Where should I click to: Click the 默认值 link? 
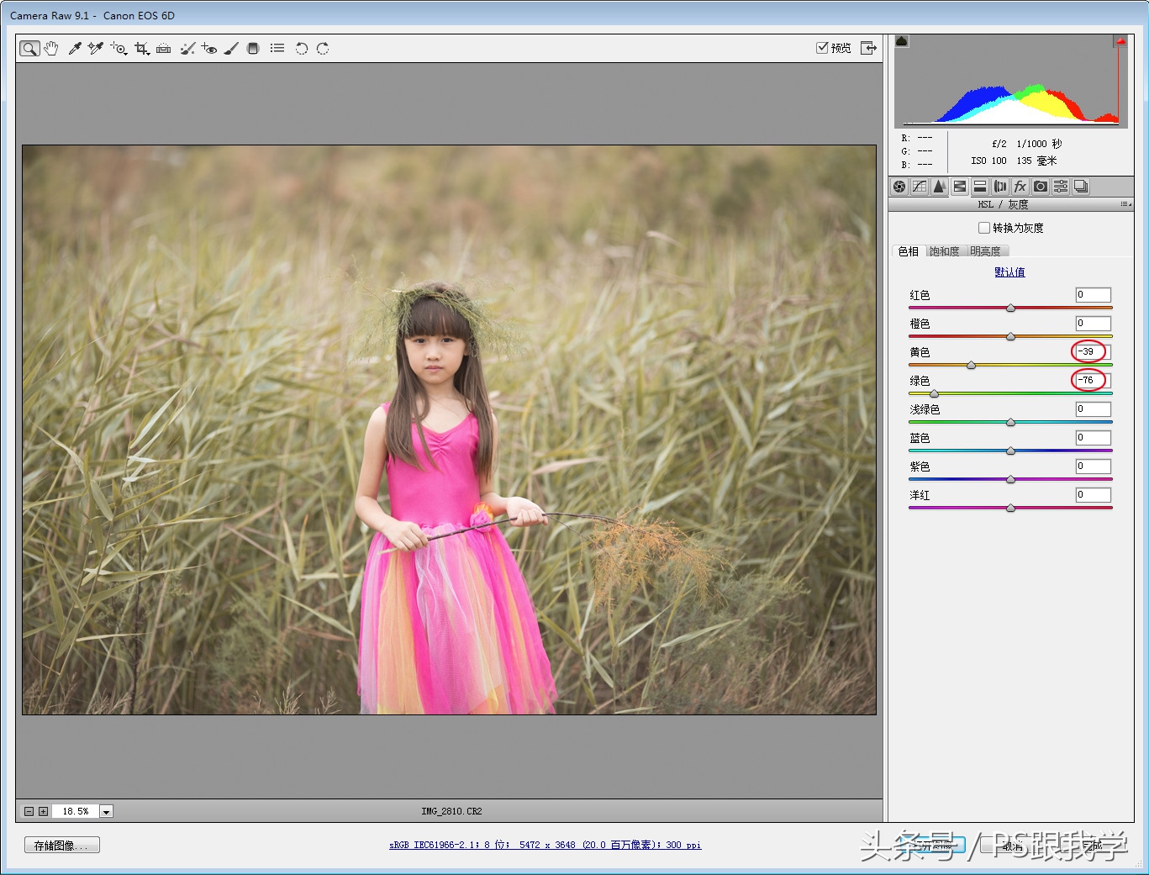coord(1009,272)
